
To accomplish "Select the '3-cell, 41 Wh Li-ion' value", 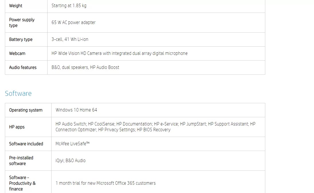I will (x=70, y=39).
